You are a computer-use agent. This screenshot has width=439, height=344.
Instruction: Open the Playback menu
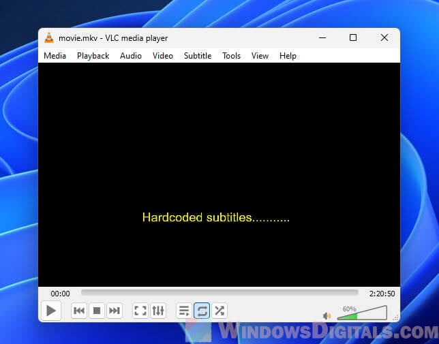pos(93,56)
